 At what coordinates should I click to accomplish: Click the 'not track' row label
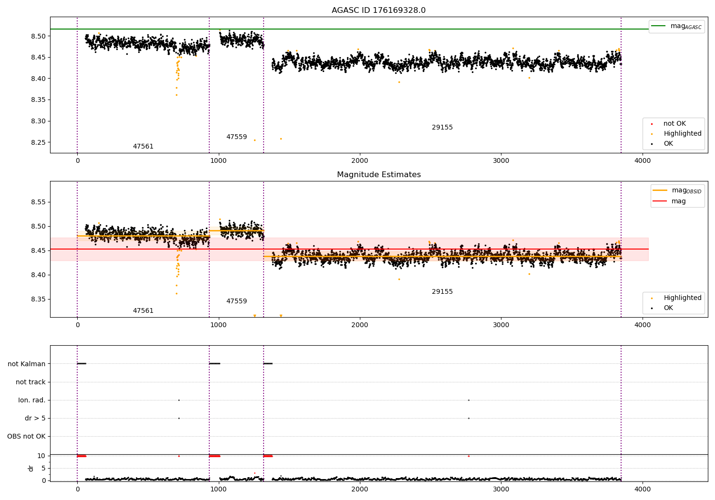click(31, 382)
